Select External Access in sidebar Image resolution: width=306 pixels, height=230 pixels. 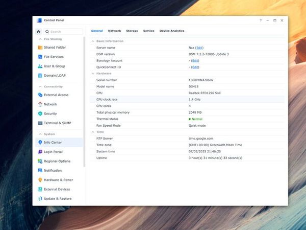coord(59,95)
